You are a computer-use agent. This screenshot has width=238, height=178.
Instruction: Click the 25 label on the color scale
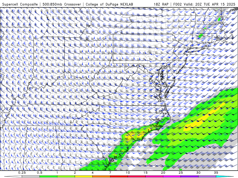(181, 173)
